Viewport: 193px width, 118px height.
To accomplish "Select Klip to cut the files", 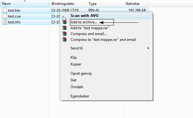I will (106, 57).
